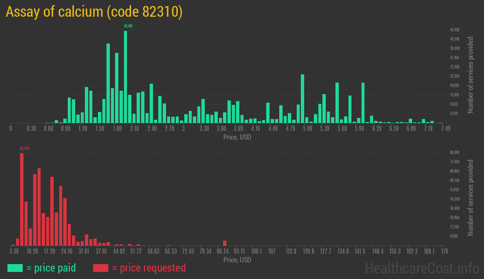The height and width of the screenshot is (279, 484).
Task: Click the red price requested legend swatch
Action: click(100, 268)
